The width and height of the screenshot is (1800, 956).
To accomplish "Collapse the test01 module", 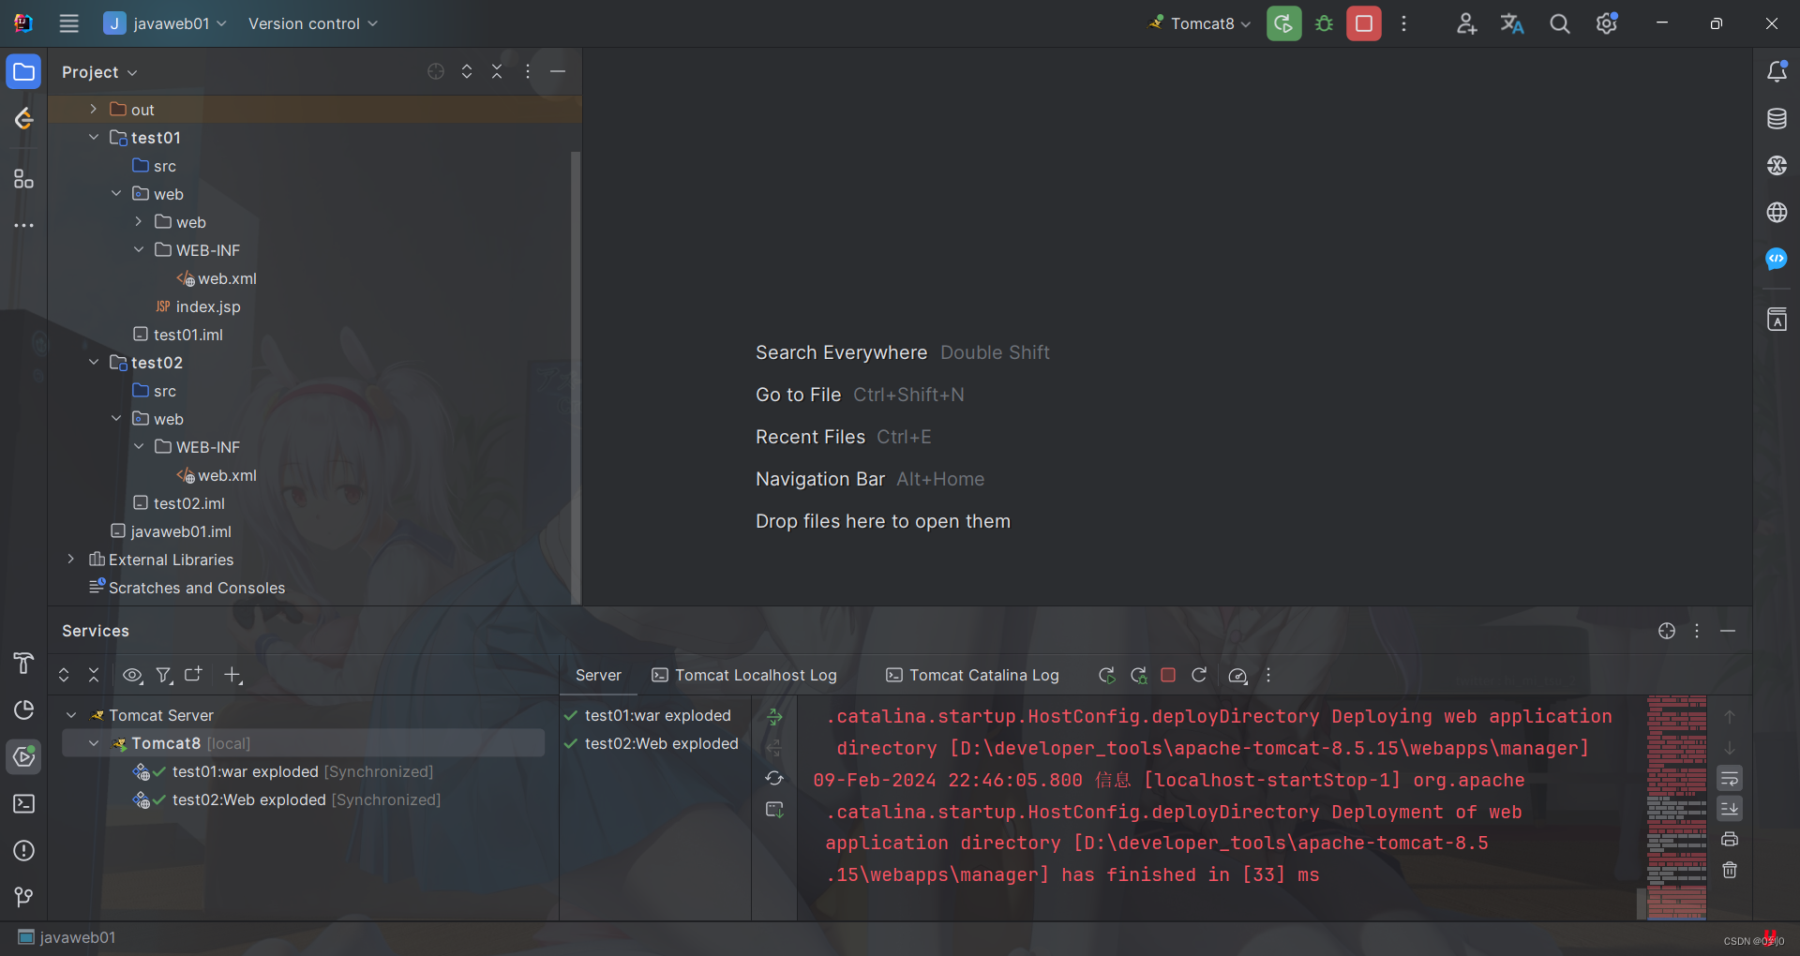I will (93, 138).
